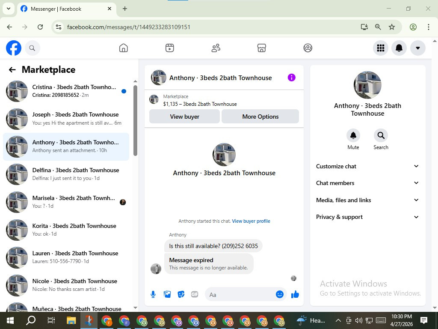The width and height of the screenshot is (438, 329).
Task: Mute this conversation with the bell icon
Action: click(353, 135)
